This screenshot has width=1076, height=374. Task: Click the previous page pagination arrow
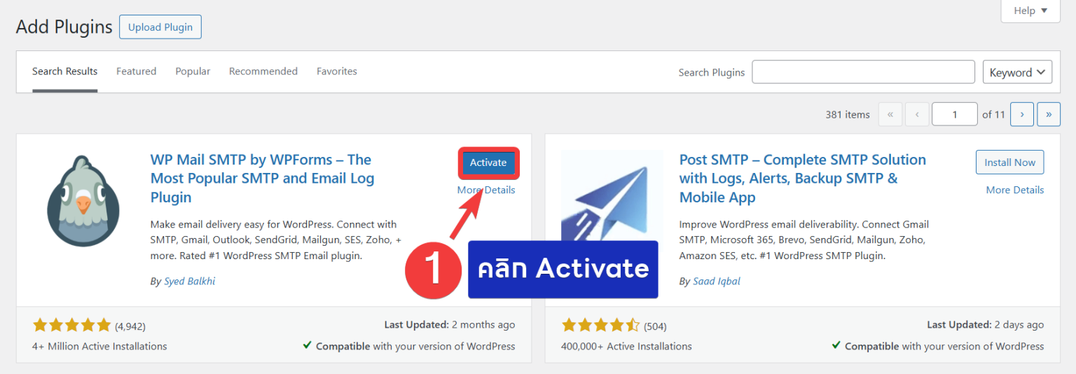pos(917,114)
